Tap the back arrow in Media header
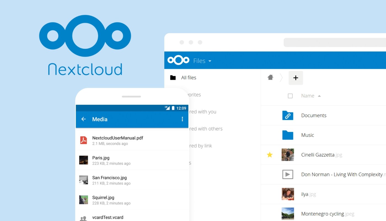The height and width of the screenshot is (221, 386). pos(84,119)
